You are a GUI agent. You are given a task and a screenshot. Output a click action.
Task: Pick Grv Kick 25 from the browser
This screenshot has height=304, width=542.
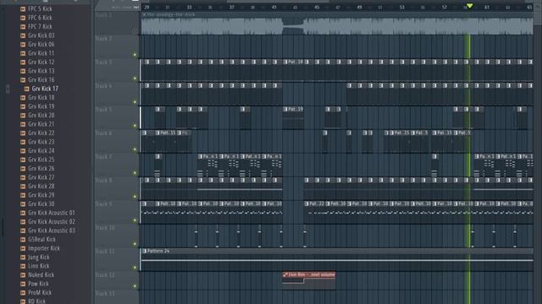[41, 160]
